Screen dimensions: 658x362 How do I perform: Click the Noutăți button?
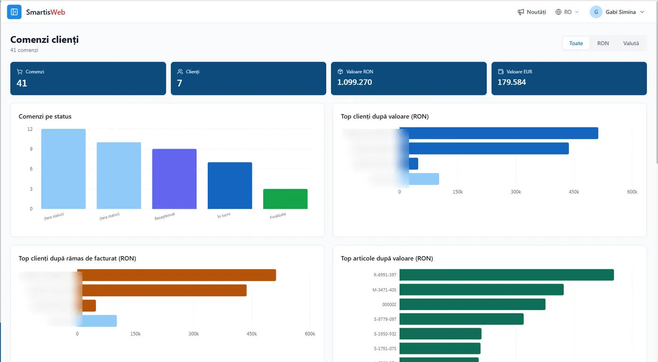tap(532, 12)
